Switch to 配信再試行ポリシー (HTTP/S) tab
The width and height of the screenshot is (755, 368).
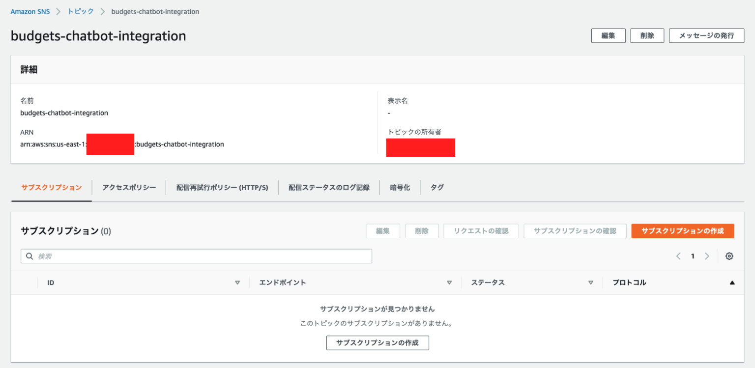tap(222, 187)
